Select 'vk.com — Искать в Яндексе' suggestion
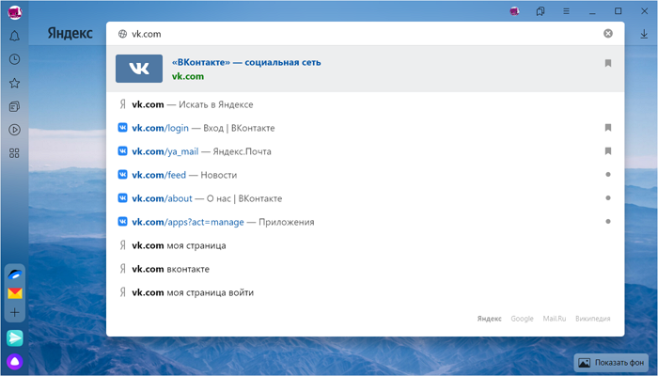This screenshot has width=658, height=376. pyautogui.click(x=365, y=104)
